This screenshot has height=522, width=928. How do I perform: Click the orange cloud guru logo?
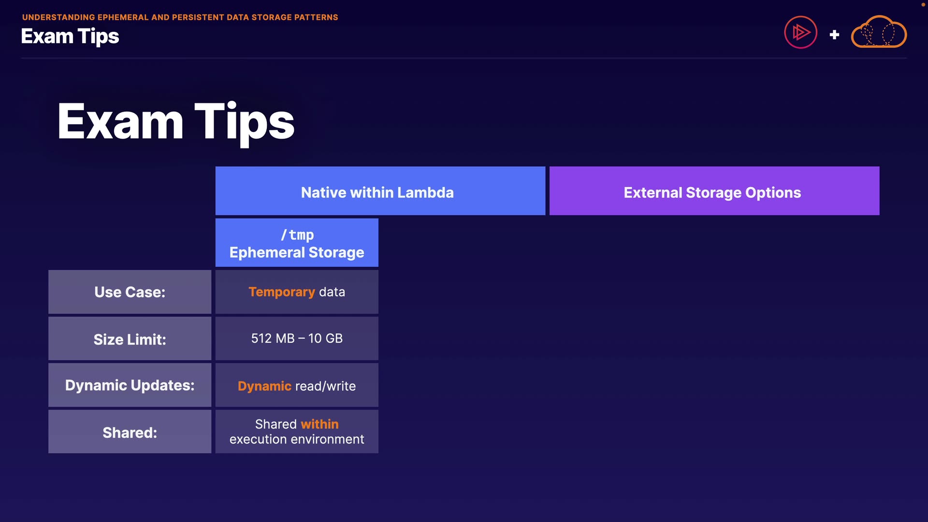tap(879, 32)
